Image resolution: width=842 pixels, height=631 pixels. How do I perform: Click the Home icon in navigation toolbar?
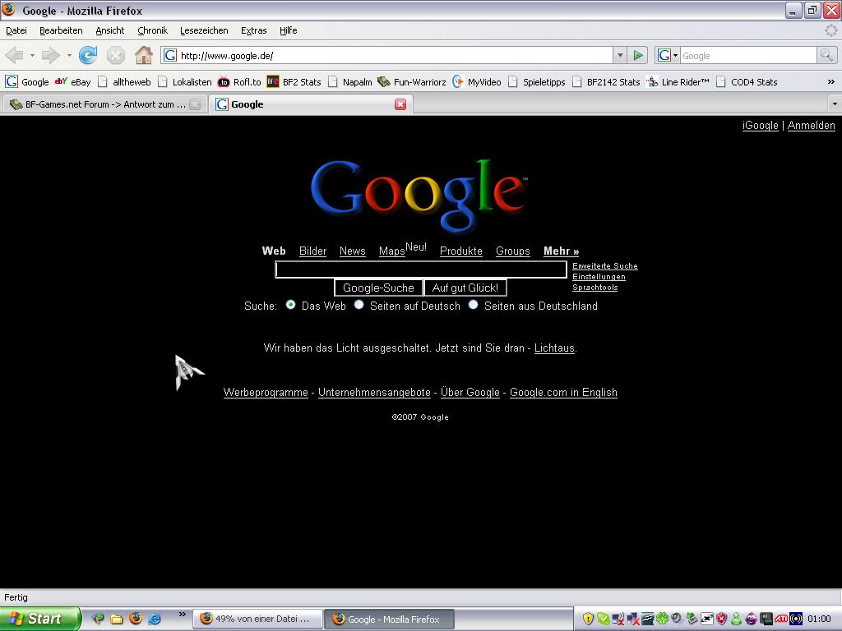click(143, 55)
